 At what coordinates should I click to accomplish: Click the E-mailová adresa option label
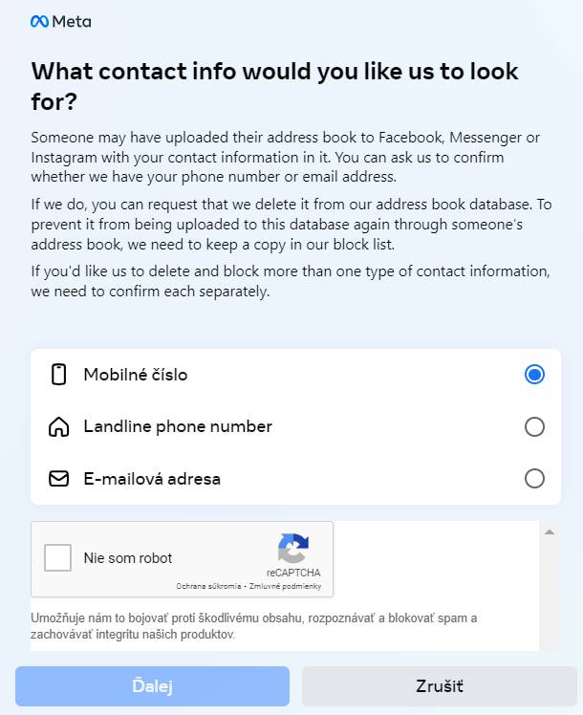[152, 479]
